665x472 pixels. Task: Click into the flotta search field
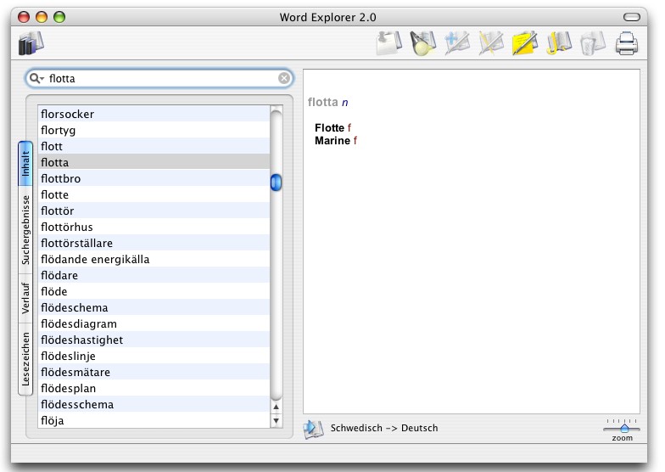(x=161, y=78)
